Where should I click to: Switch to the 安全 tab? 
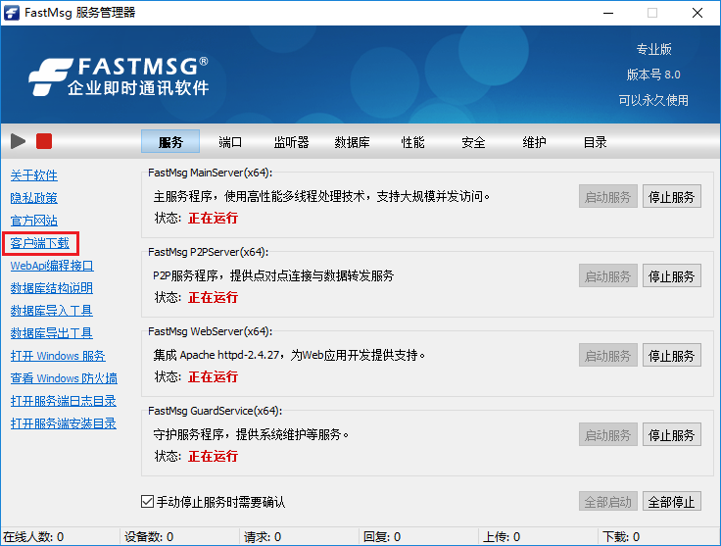click(x=473, y=142)
